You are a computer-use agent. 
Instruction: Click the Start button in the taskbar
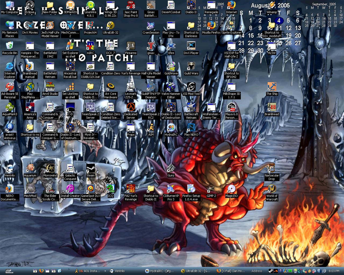click(x=9, y=271)
